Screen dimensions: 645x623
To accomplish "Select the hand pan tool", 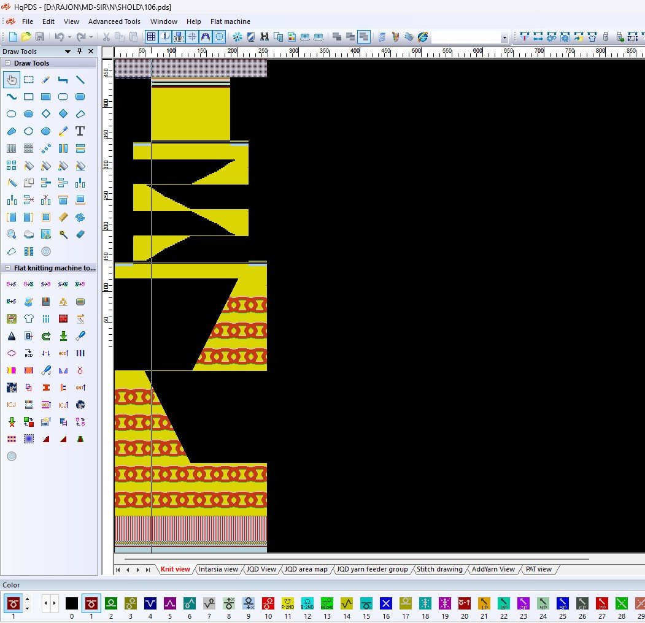I will [x=11, y=80].
